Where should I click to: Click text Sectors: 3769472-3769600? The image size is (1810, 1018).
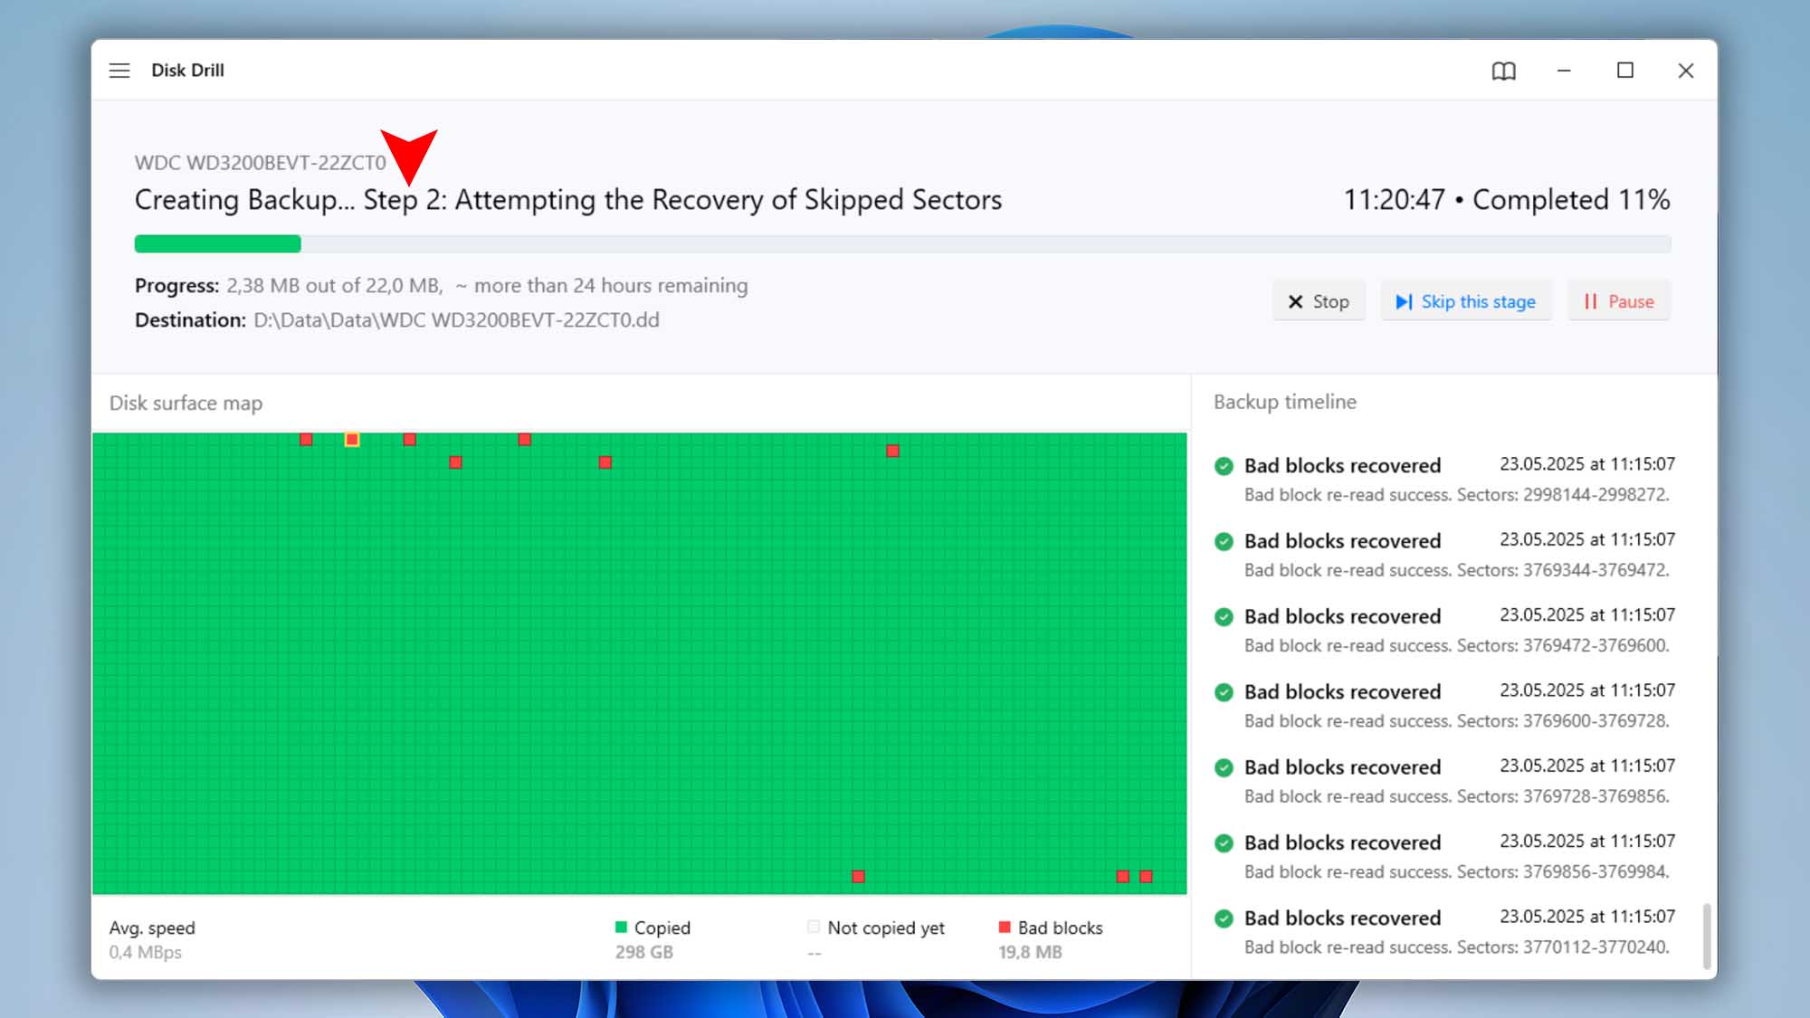pyautogui.click(x=1563, y=645)
